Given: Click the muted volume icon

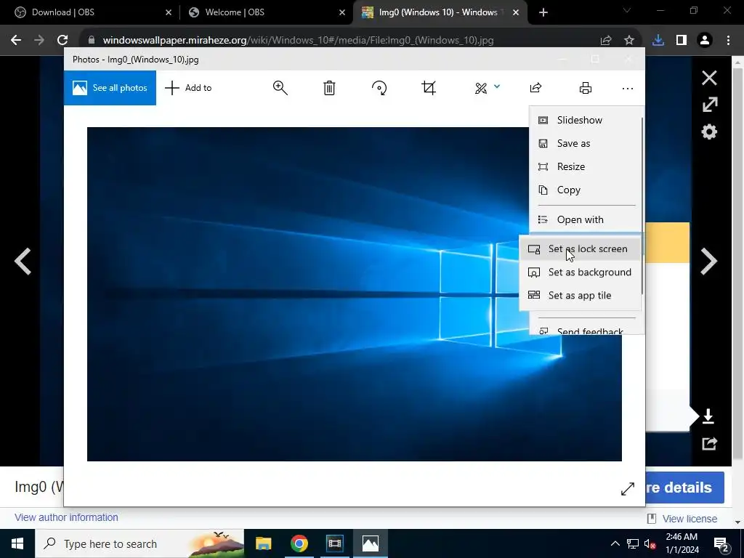Looking at the screenshot, I should (x=649, y=543).
